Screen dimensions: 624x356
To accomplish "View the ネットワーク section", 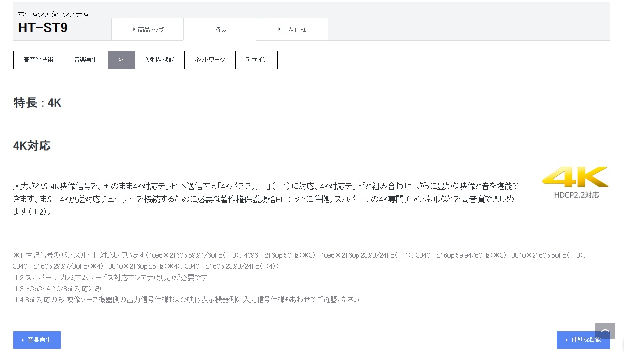I will [x=210, y=60].
